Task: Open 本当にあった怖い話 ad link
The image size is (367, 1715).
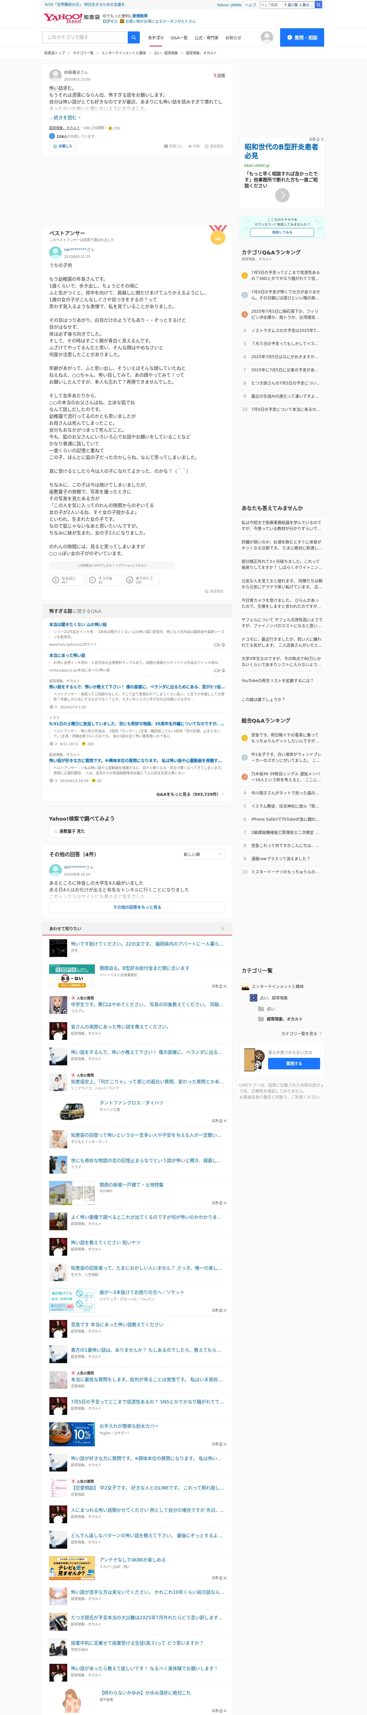Action: click(x=67, y=656)
